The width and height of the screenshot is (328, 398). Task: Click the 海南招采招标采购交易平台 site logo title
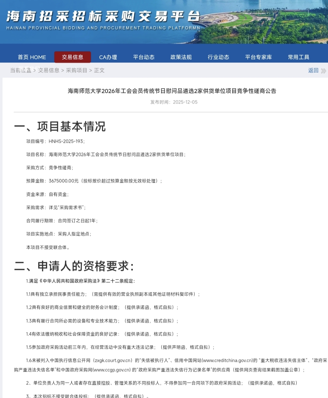click(x=103, y=17)
